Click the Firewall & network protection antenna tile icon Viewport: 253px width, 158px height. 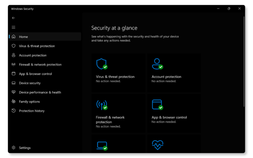click(101, 105)
